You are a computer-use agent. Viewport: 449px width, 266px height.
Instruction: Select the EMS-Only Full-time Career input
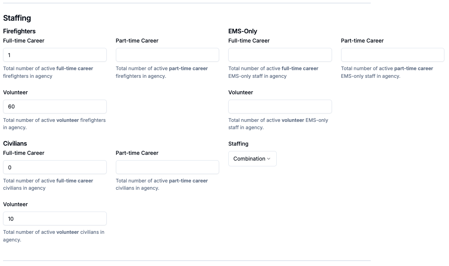(280, 55)
